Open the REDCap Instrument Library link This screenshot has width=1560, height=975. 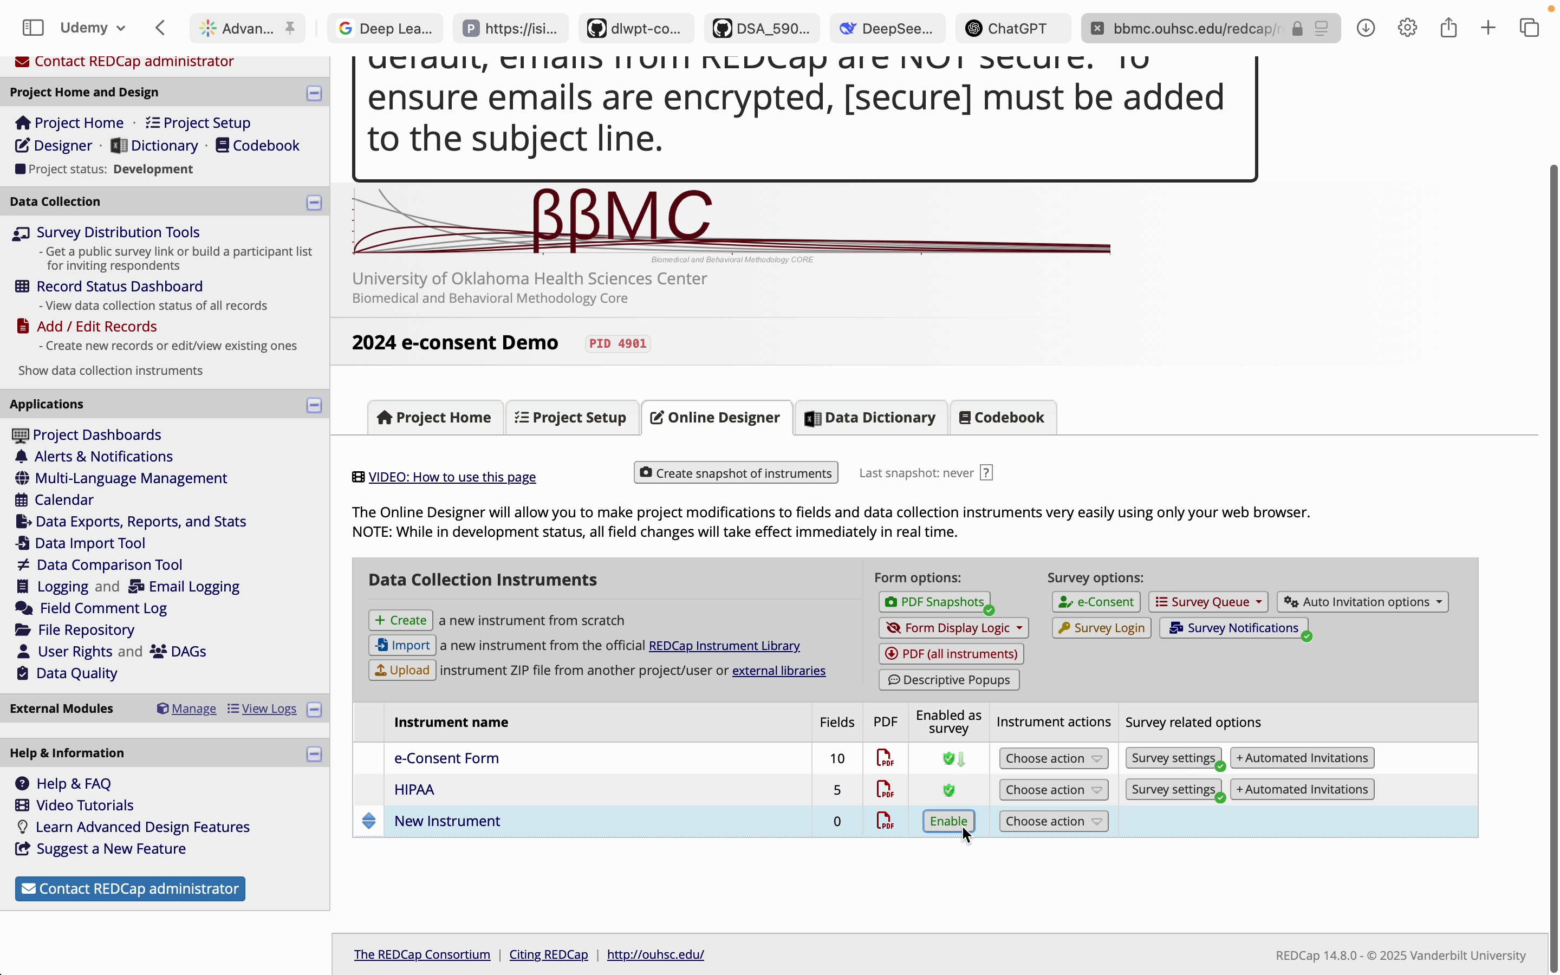tap(724, 646)
